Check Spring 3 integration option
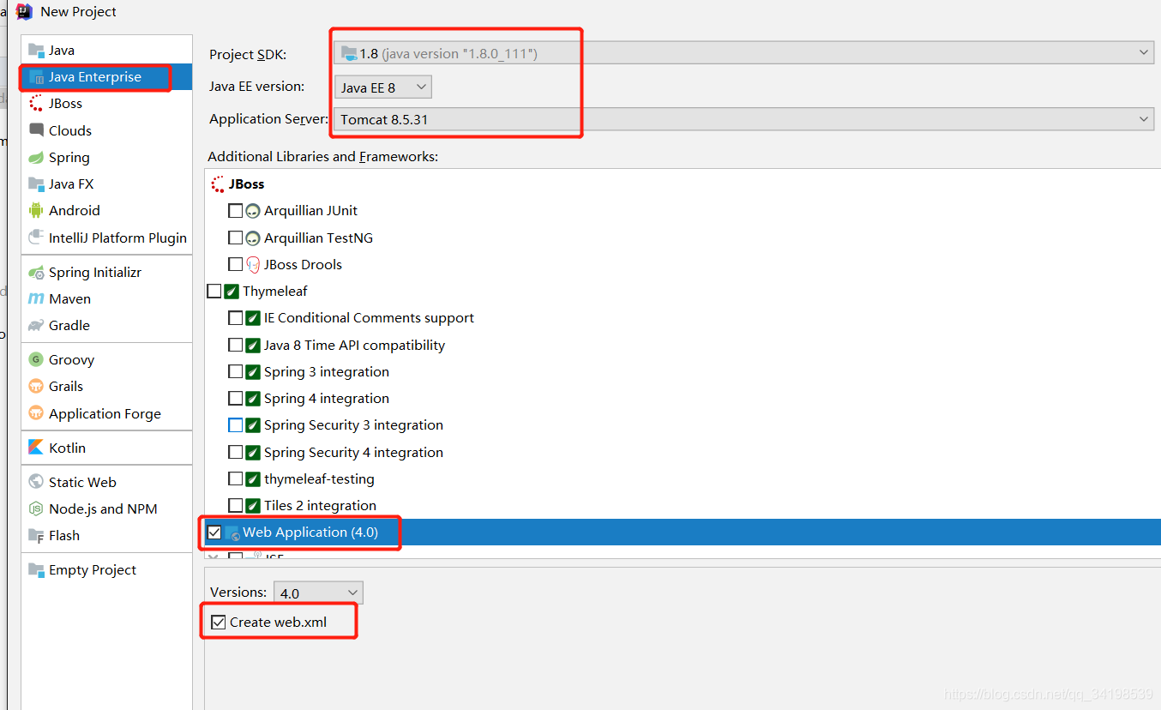This screenshot has height=710, width=1161. click(x=236, y=372)
